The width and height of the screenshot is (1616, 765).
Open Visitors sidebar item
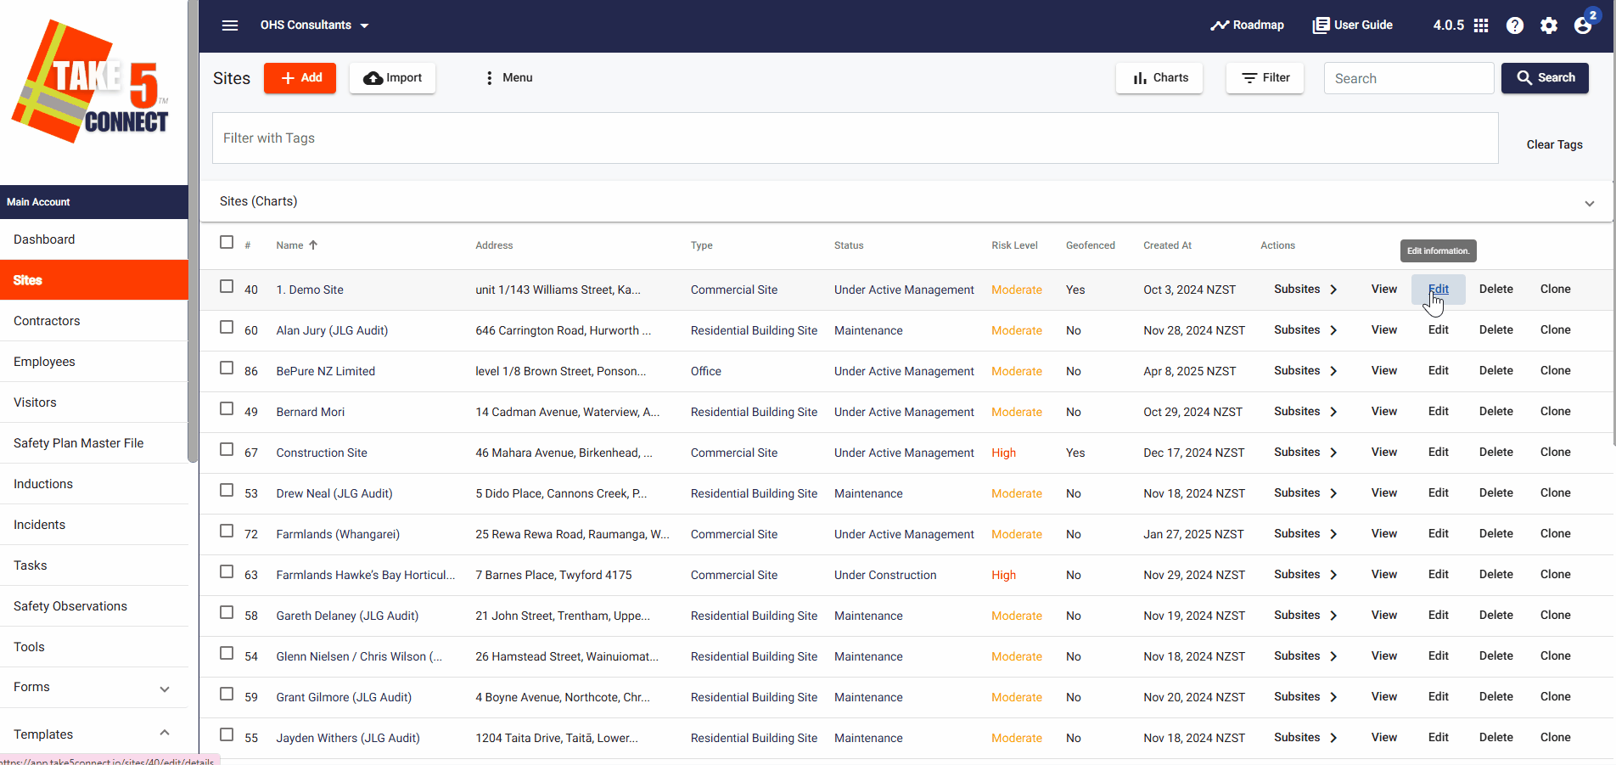(x=93, y=402)
